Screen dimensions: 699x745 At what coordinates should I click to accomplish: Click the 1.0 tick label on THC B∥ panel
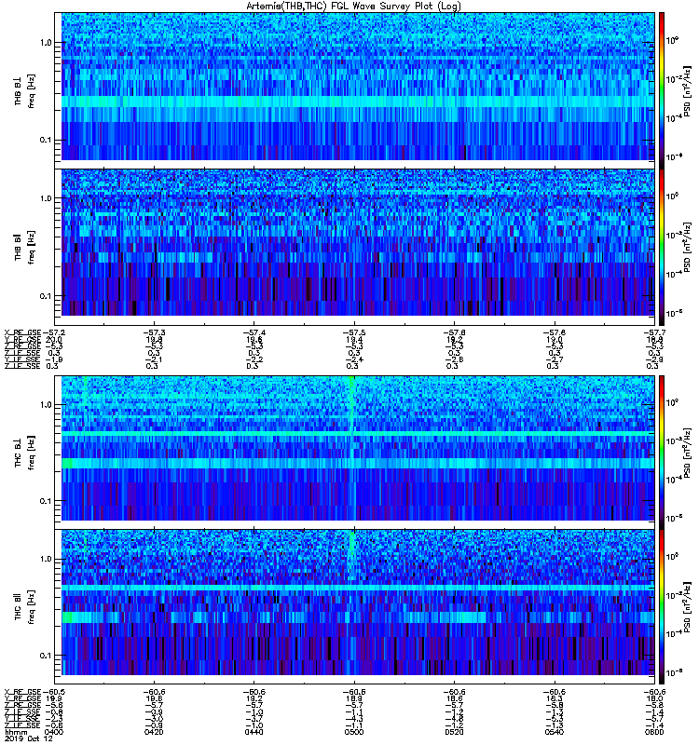[x=46, y=560]
